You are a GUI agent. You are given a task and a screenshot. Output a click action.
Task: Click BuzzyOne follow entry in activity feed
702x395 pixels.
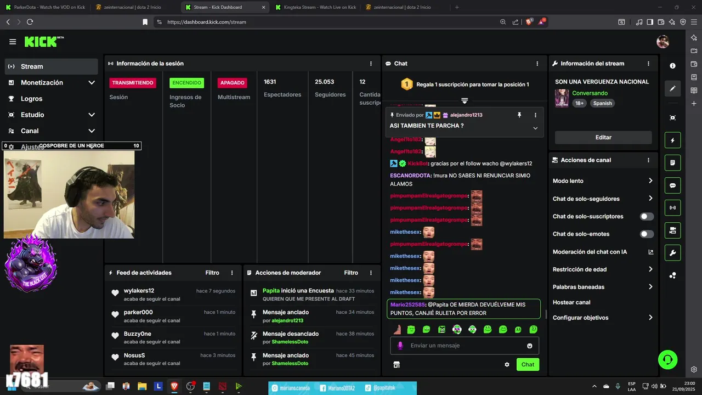coord(173,338)
